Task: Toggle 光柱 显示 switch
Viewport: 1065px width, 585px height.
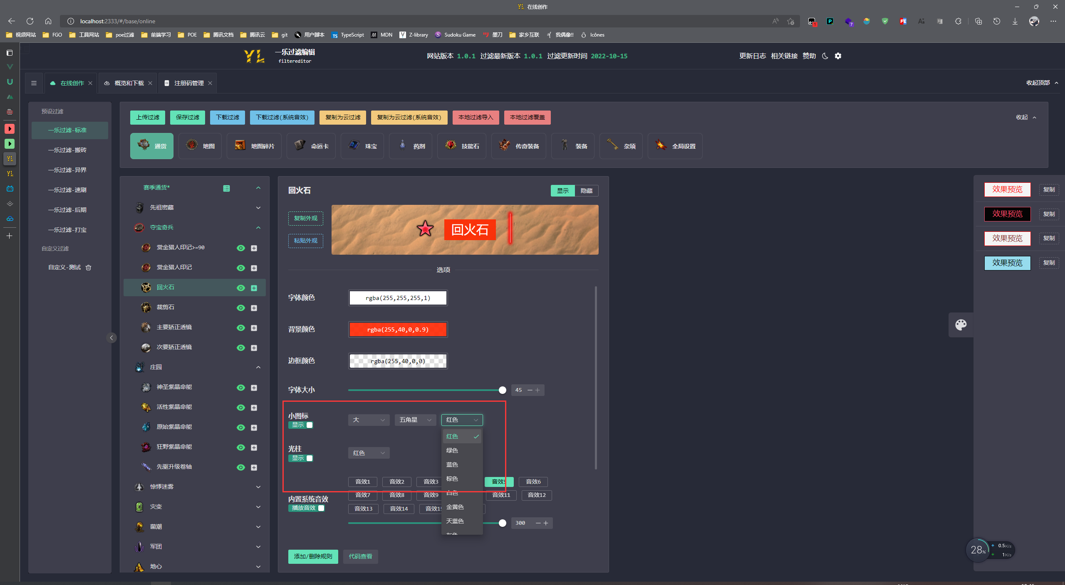Action: click(x=301, y=458)
